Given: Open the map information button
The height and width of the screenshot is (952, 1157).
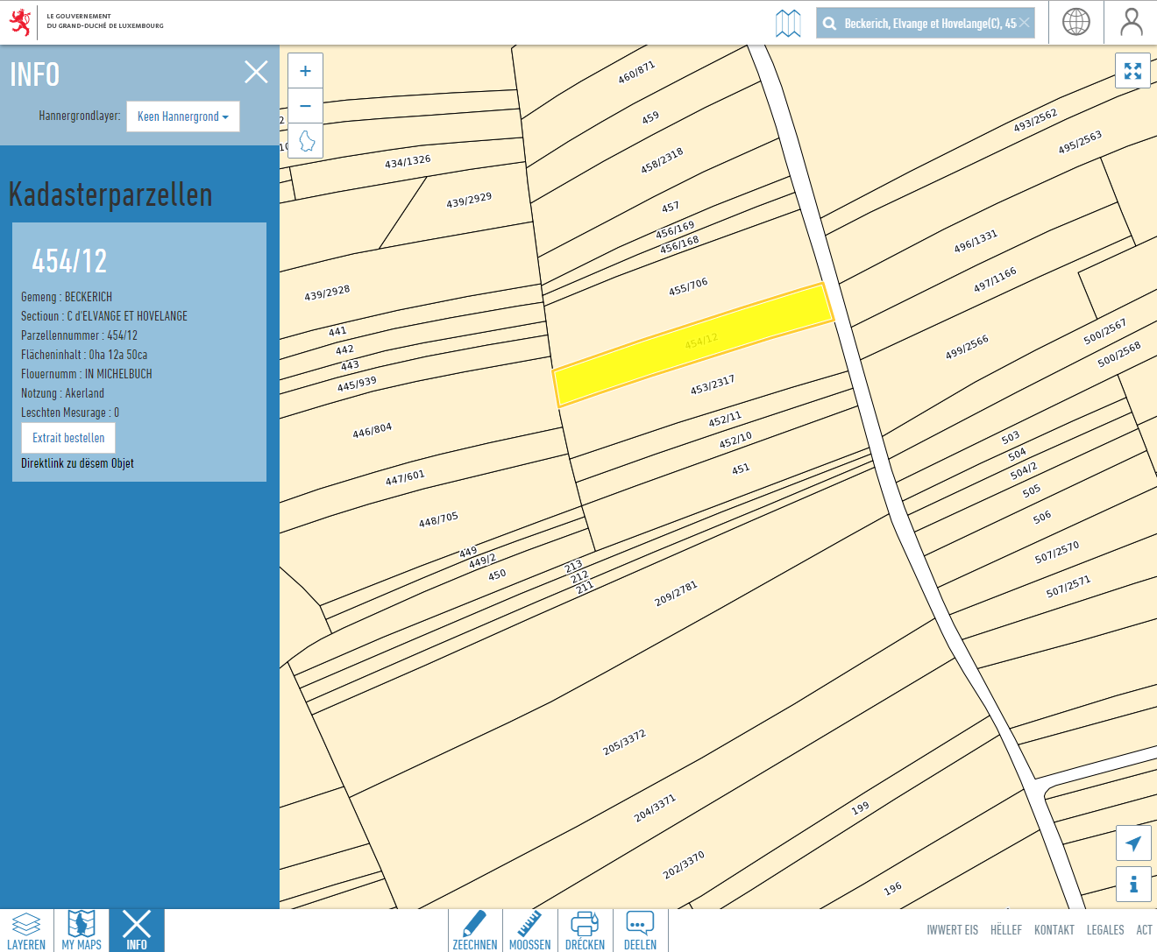Looking at the screenshot, I should (x=1132, y=885).
